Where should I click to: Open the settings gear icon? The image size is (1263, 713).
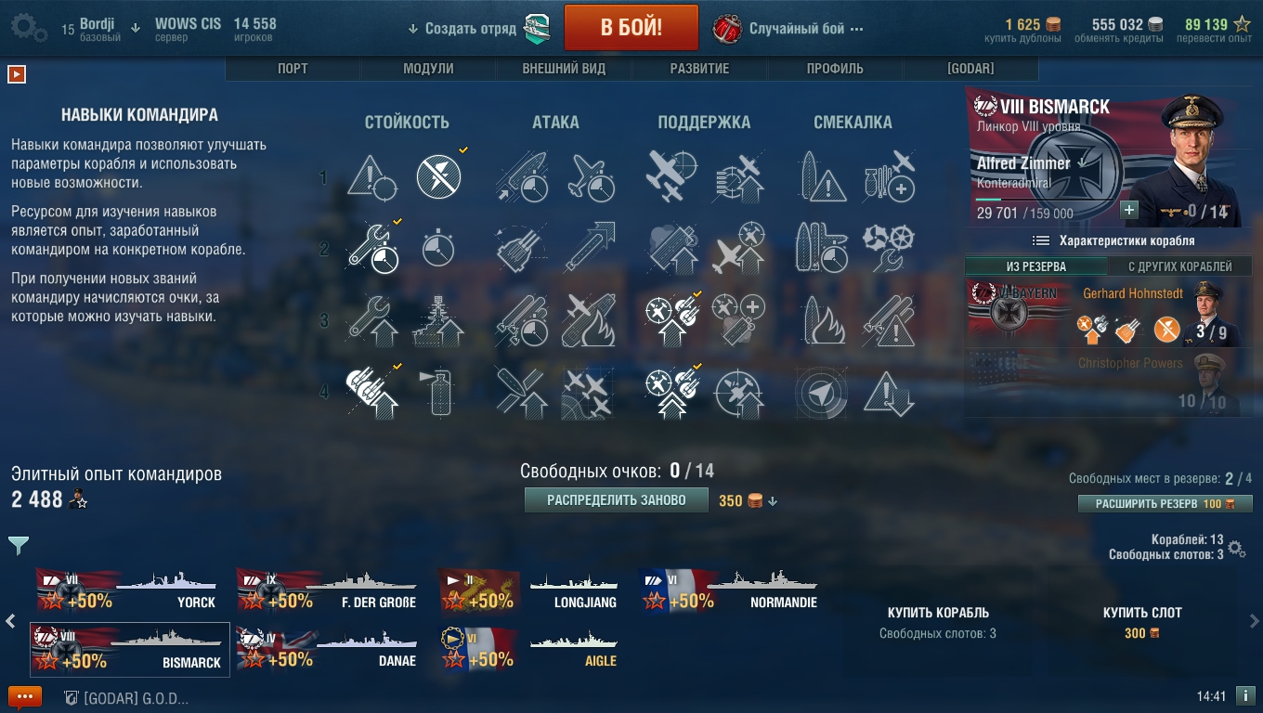(28, 27)
